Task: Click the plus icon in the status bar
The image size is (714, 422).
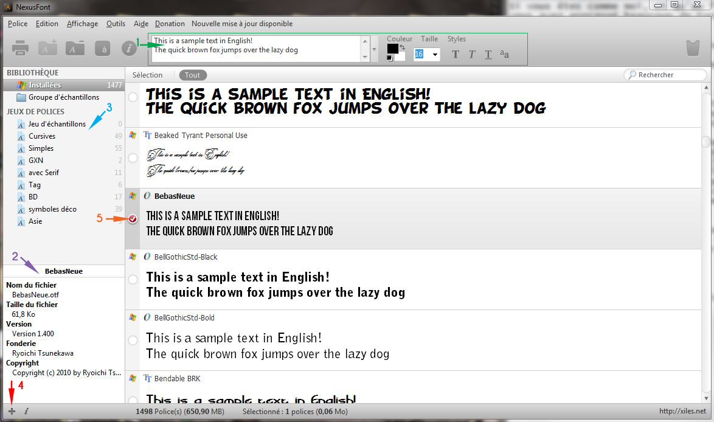Action: pyautogui.click(x=12, y=411)
